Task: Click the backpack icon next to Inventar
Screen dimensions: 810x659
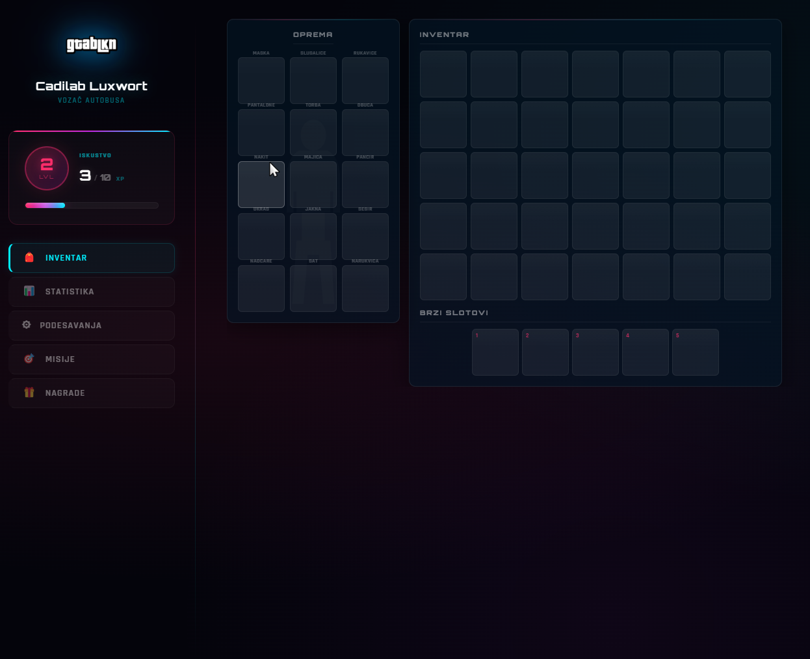Action: [x=29, y=258]
